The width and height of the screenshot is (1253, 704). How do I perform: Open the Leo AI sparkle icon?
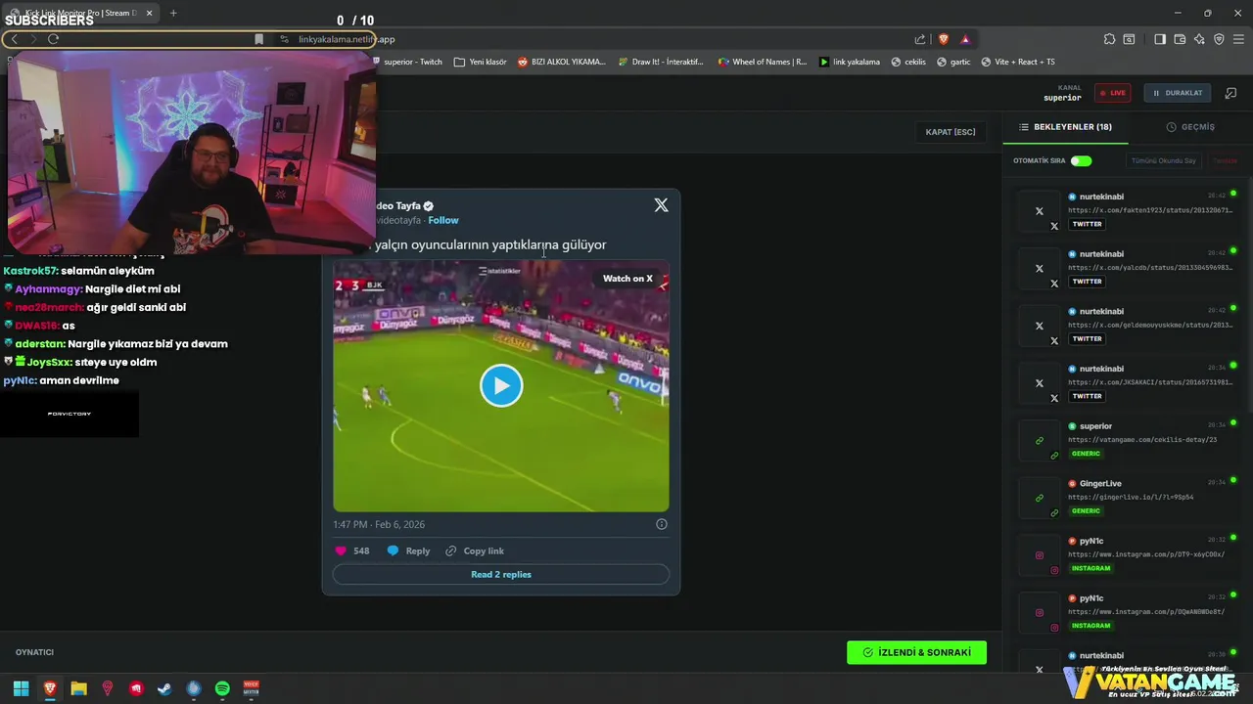pyautogui.click(x=1199, y=39)
